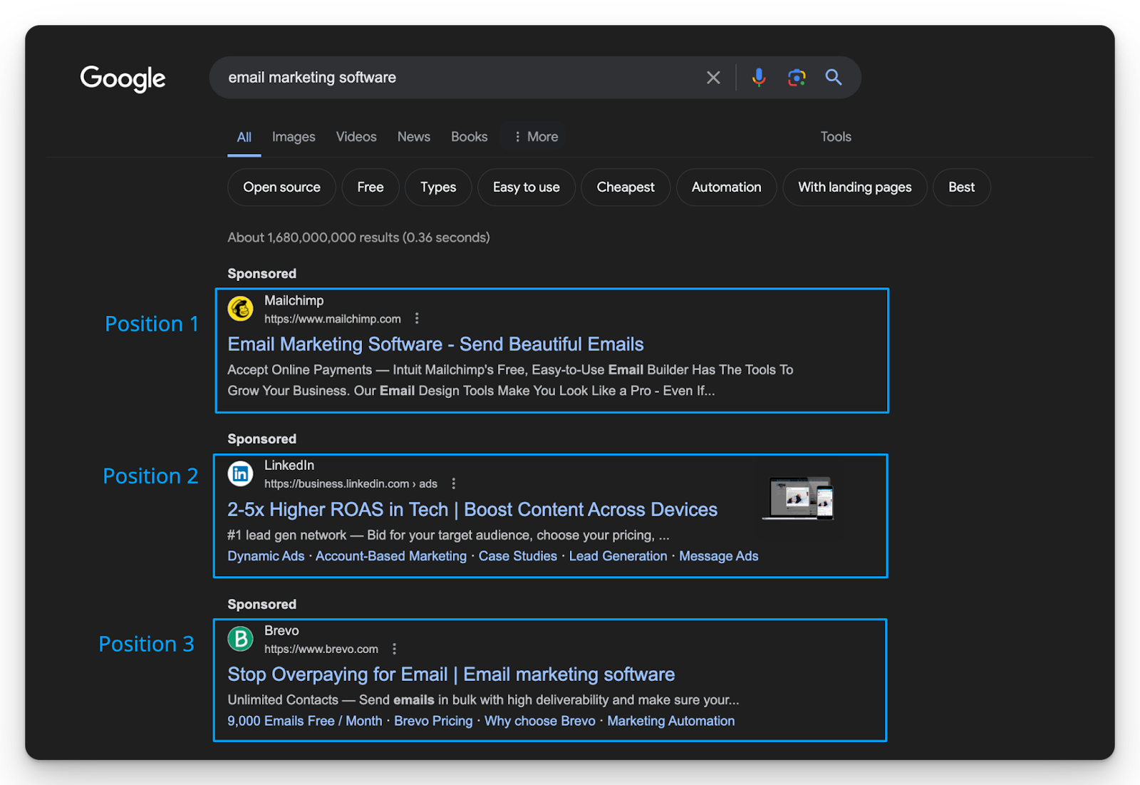This screenshot has height=785, width=1140.
Task: Apply the Automation filter chip
Action: (x=726, y=188)
